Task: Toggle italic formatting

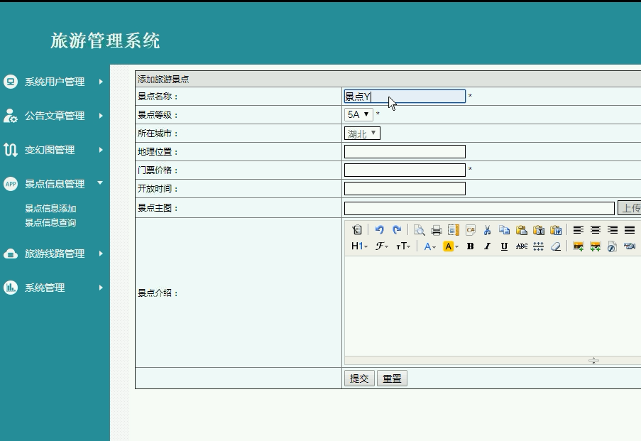Action: pyautogui.click(x=487, y=246)
